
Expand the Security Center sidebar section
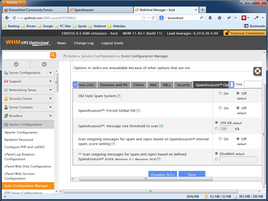[51, 98]
